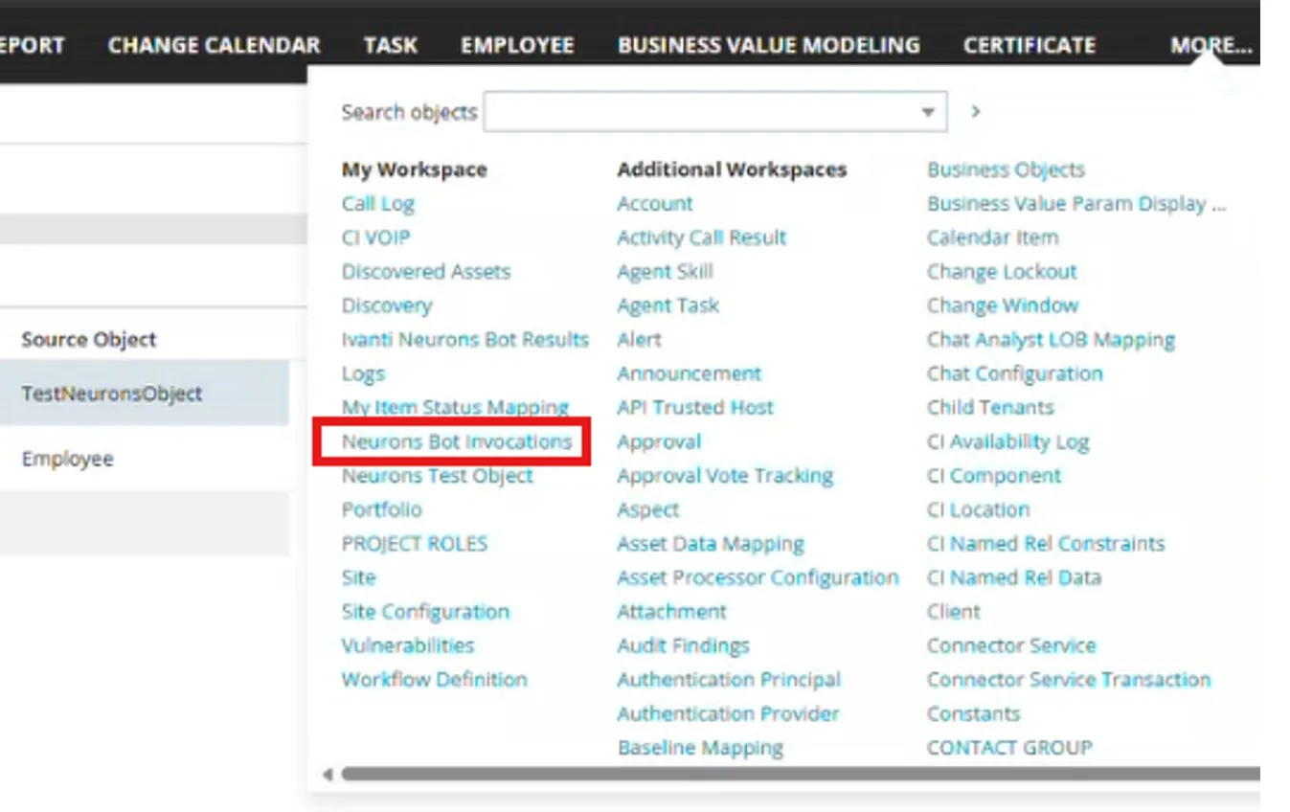Select Neurons Bot Invocations
The height and width of the screenshot is (812, 1290).
tap(456, 441)
